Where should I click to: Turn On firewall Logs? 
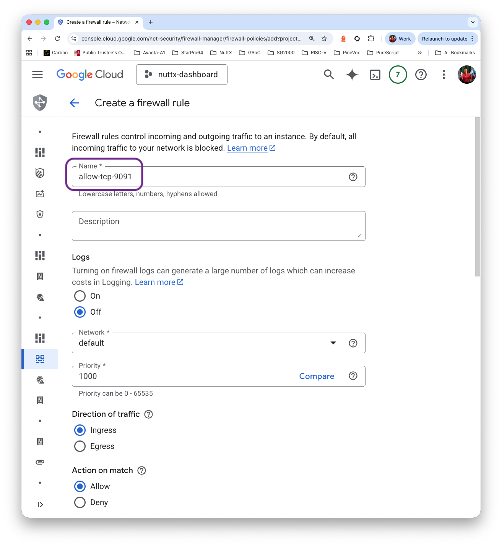click(80, 296)
